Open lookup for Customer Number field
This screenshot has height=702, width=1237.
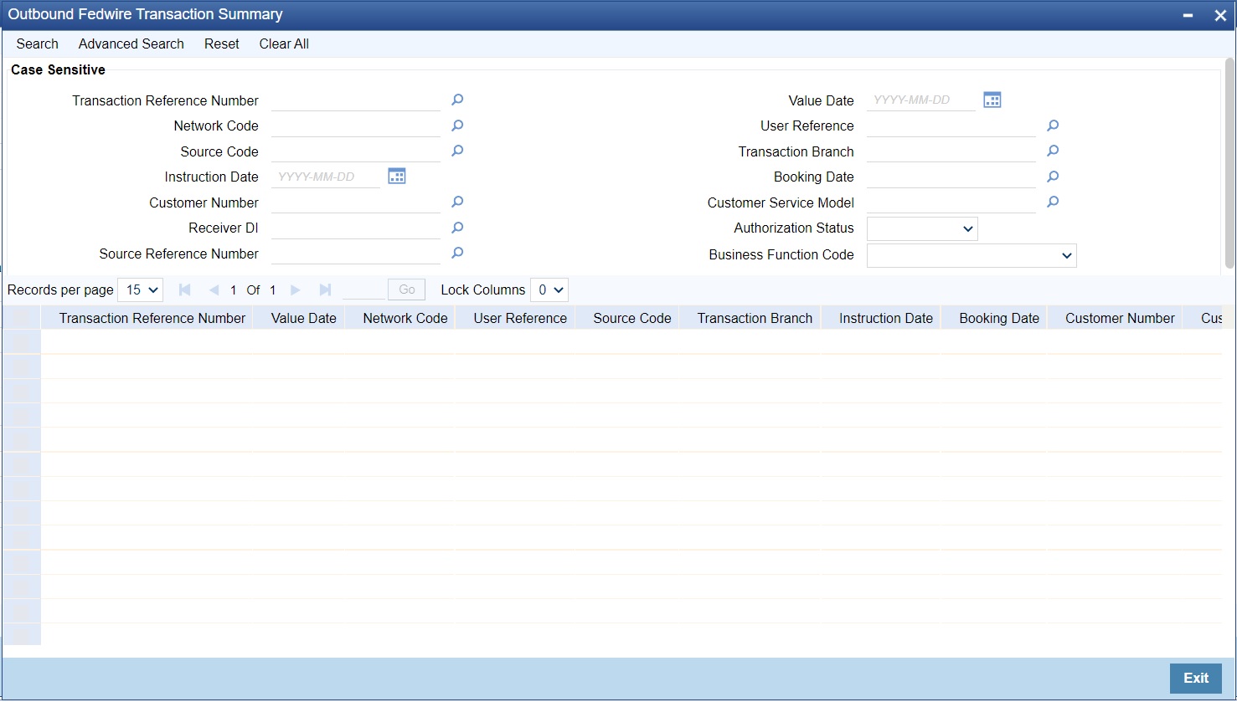457,202
